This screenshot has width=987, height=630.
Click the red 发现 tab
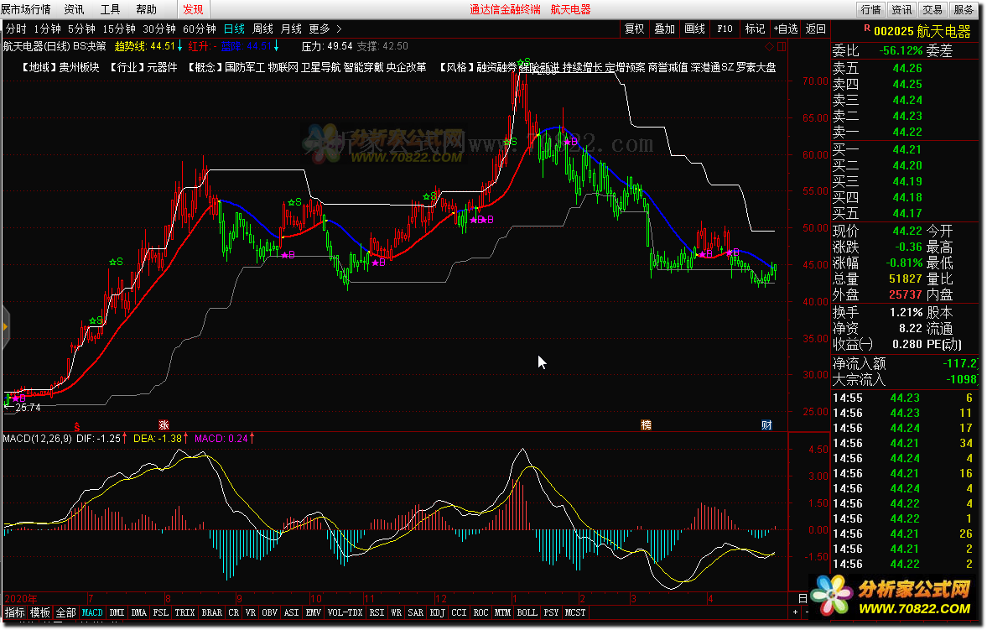click(x=193, y=9)
